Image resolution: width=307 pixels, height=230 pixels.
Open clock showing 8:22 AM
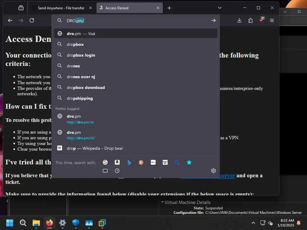coord(286,223)
